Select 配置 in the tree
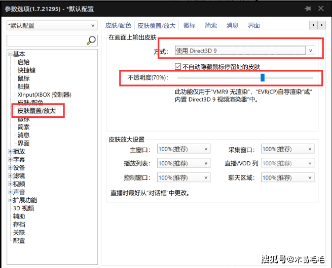The width and height of the screenshot is (332, 268). [x=19, y=241]
